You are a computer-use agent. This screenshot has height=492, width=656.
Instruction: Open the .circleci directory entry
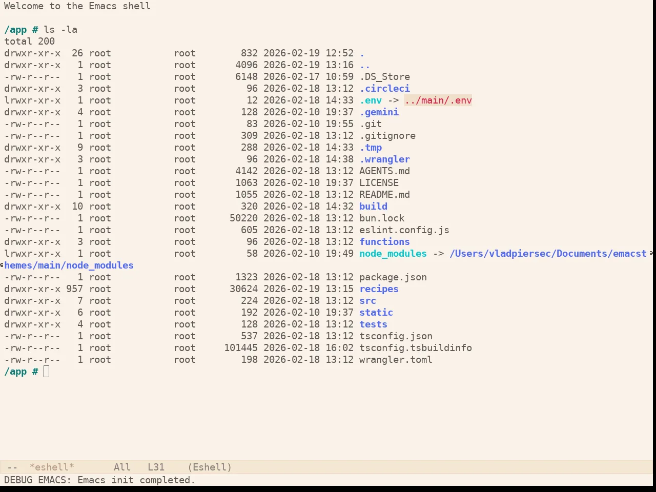(384, 89)
